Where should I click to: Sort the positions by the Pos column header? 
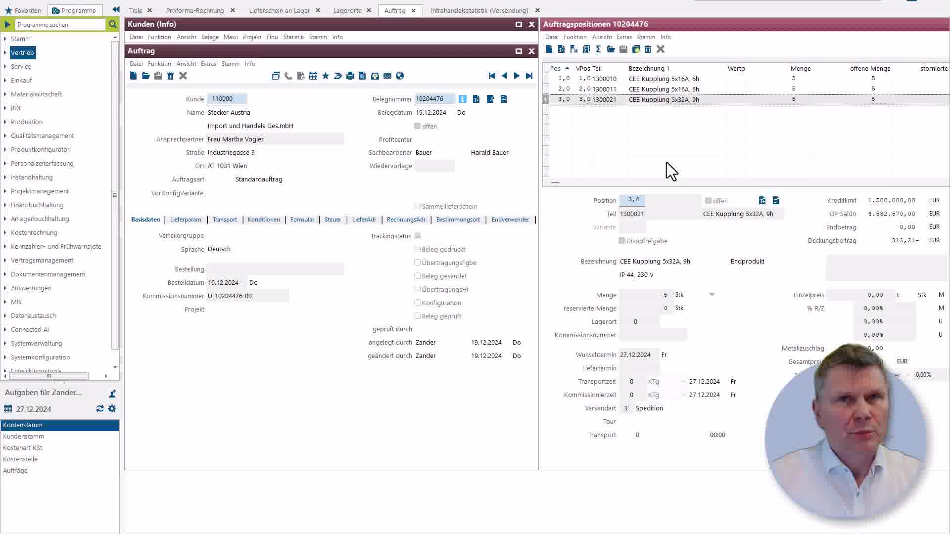555,69
